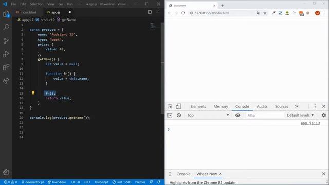This screenshot has height=185, width=329.
Task: Toggle live expression eye icon
Action: [237, 115]
